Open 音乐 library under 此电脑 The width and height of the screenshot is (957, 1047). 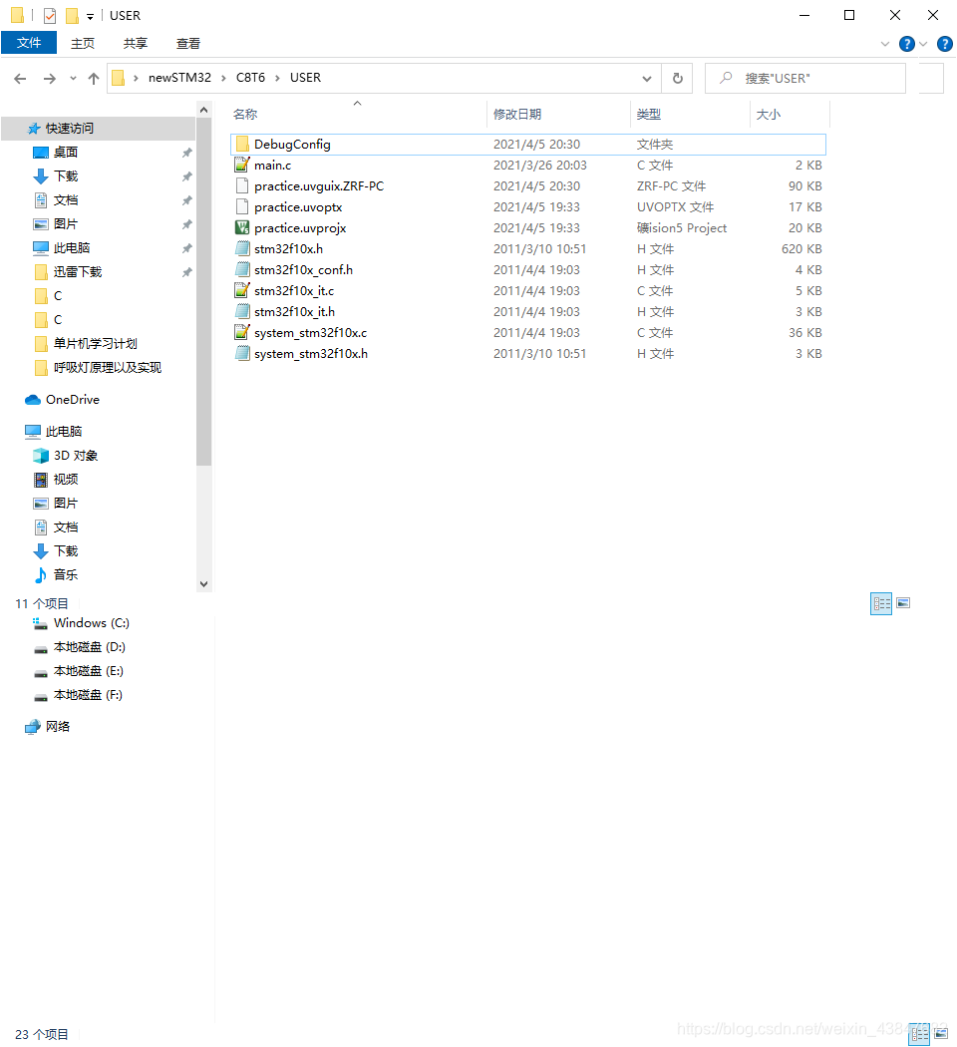66,575
